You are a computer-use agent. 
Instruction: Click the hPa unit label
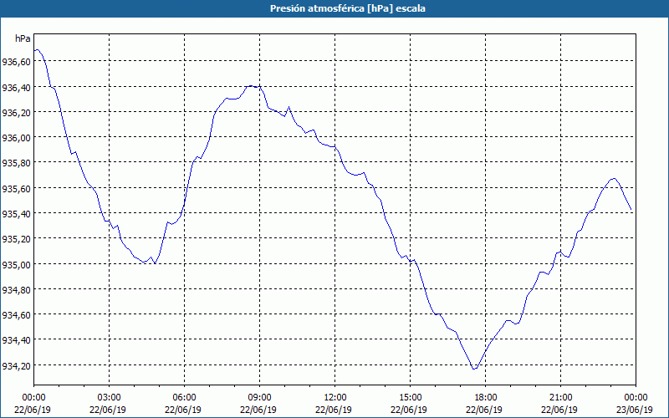coord(23,38)
